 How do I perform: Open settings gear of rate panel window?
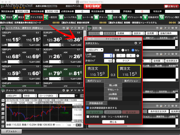64,28
